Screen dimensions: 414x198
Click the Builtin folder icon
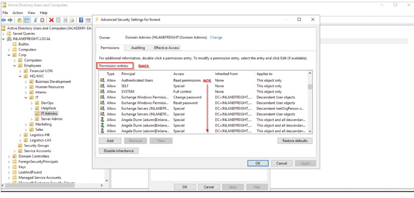coord(15,44)
